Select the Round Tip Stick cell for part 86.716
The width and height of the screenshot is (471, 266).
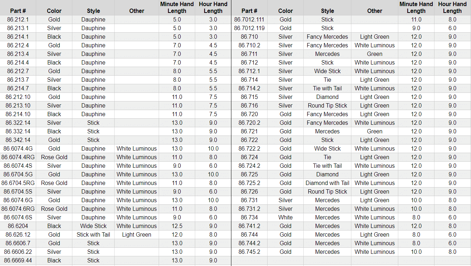[327, 105]
